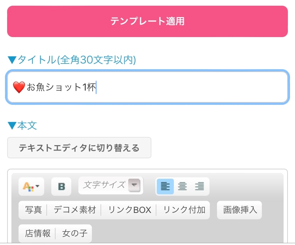Click the リンク付加 toolbar item
Viewport: 295px width, 245px height.
[x=184, y=210]
